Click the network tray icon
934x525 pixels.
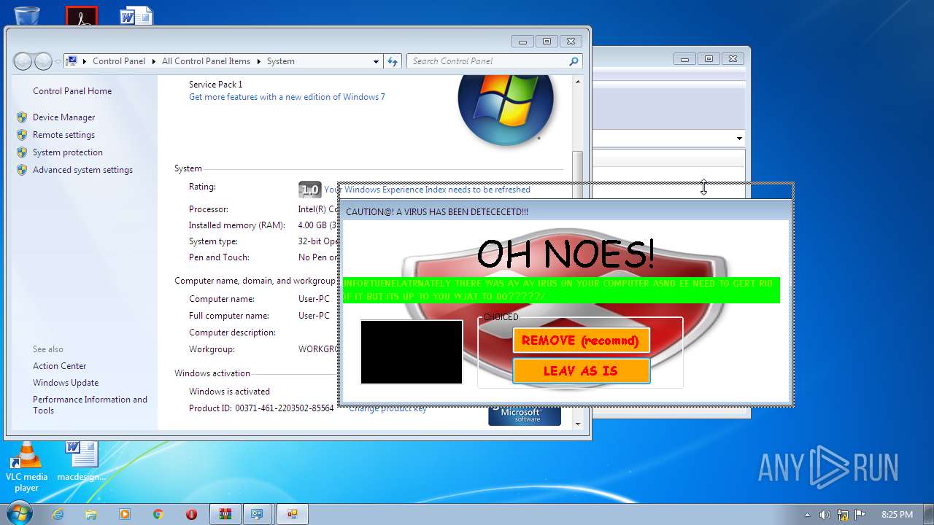pyautogui.click(x=842, y=514)
